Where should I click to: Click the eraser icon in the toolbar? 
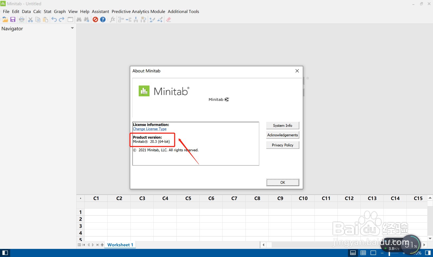(x=169, y=19)
